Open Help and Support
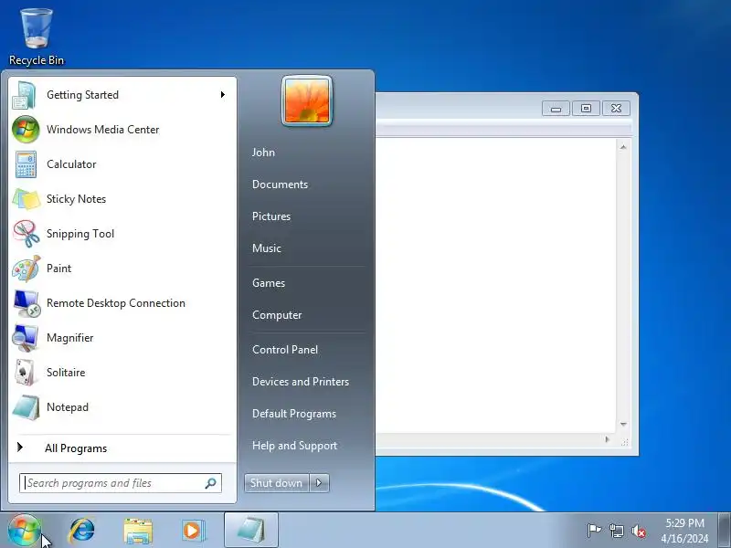Screen dimensions: 731x548 (x=294, y=446)
